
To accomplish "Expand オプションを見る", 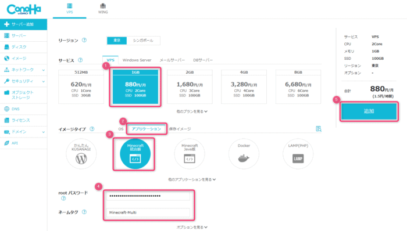I will click(x=192, y=227).
